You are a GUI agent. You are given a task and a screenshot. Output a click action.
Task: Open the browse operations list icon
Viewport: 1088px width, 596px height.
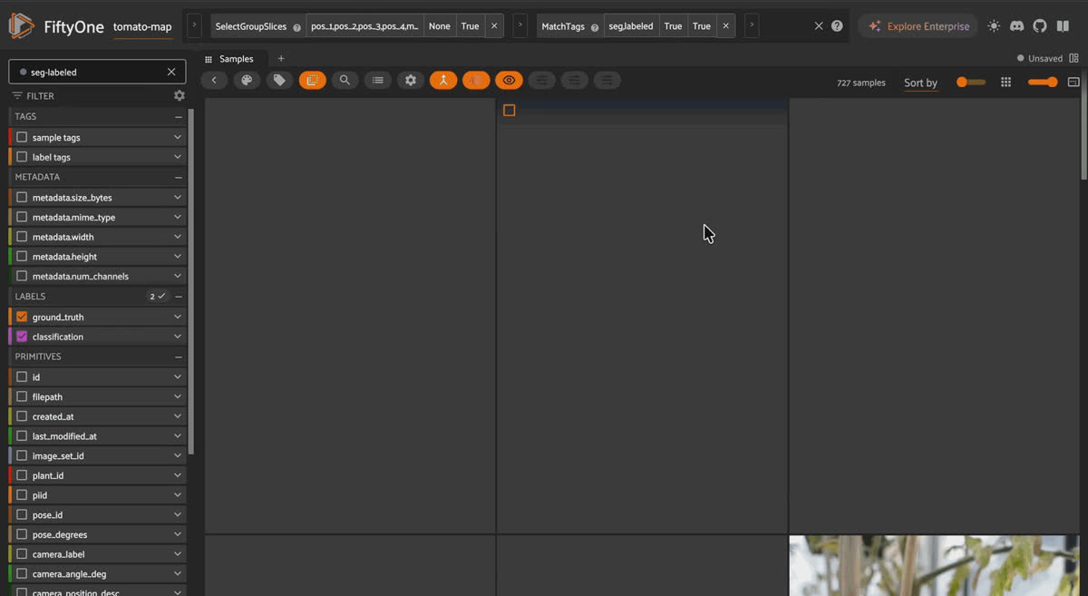click(x=378, y=80)
